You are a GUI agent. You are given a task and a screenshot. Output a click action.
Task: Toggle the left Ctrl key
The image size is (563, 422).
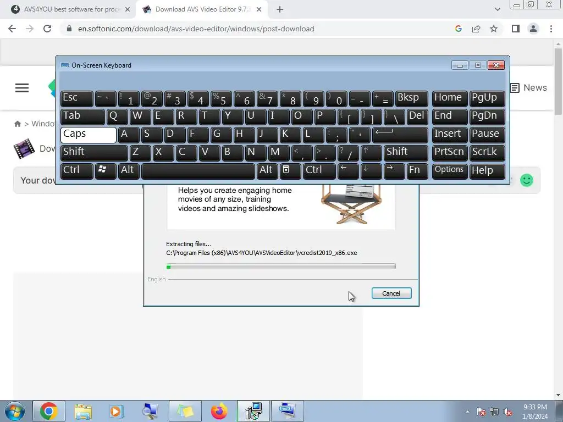click(77, 171)
